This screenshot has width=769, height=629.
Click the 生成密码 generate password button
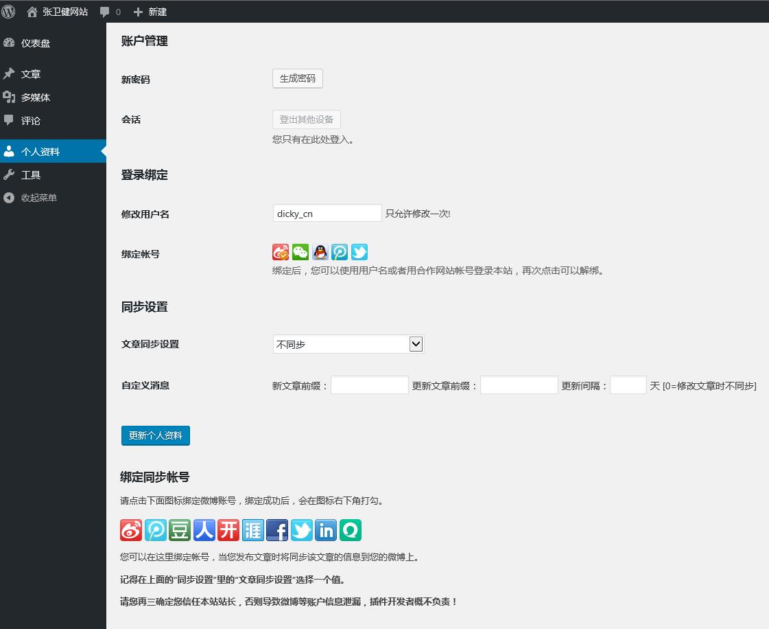pos(298,78)
